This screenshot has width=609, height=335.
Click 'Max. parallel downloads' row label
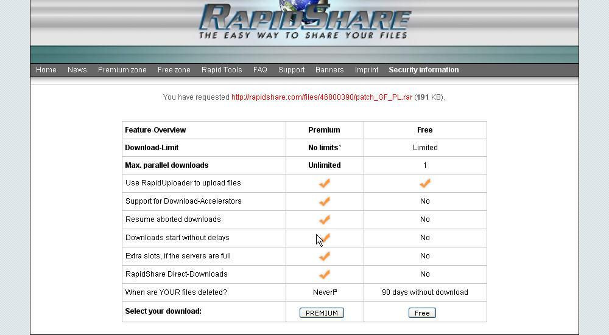(x=167, y=165)
